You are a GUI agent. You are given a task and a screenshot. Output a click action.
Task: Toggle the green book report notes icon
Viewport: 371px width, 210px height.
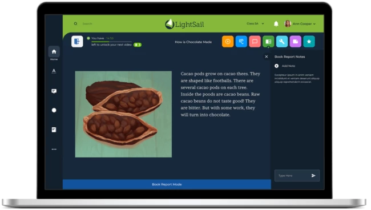[x=268, y=42]
